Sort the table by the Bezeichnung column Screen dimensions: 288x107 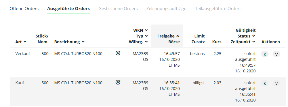coord(69,42)
